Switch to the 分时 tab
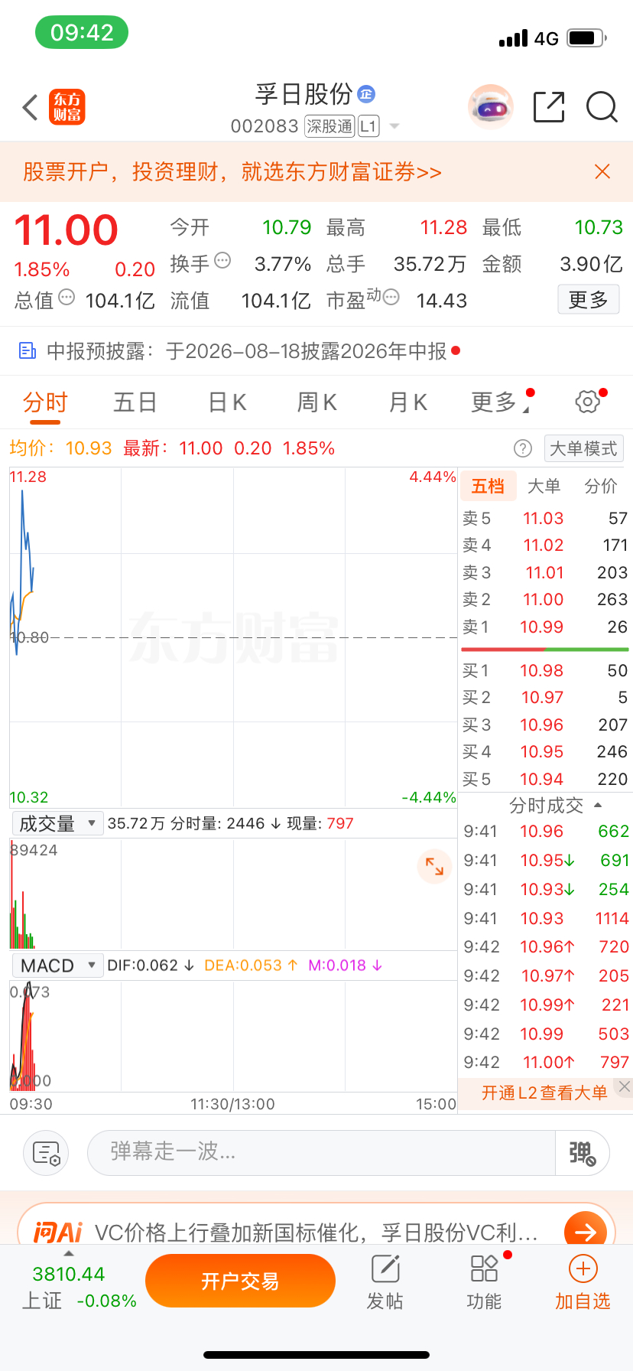 (45, 402)
